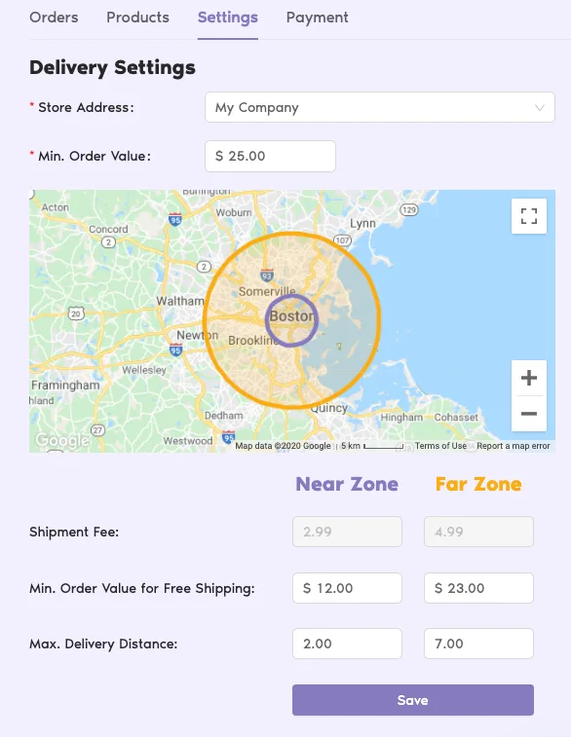This screenshot has height=737, width=571.
Task: Click the Max. Delivery Distance label
Action: [x=103, y=644]
